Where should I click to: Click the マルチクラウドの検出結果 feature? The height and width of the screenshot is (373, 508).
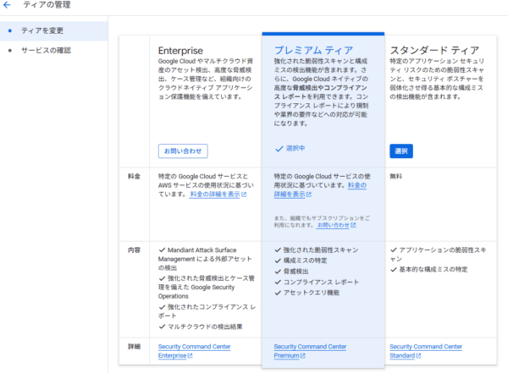(x=201, y=326)
